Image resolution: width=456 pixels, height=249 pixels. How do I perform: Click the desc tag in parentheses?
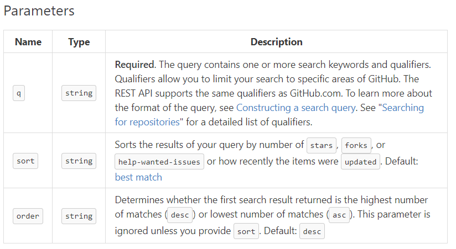[180, 215]
